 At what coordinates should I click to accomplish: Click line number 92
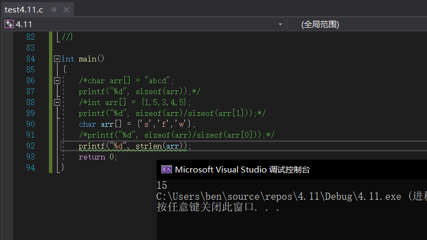click(x=30, y=146)
